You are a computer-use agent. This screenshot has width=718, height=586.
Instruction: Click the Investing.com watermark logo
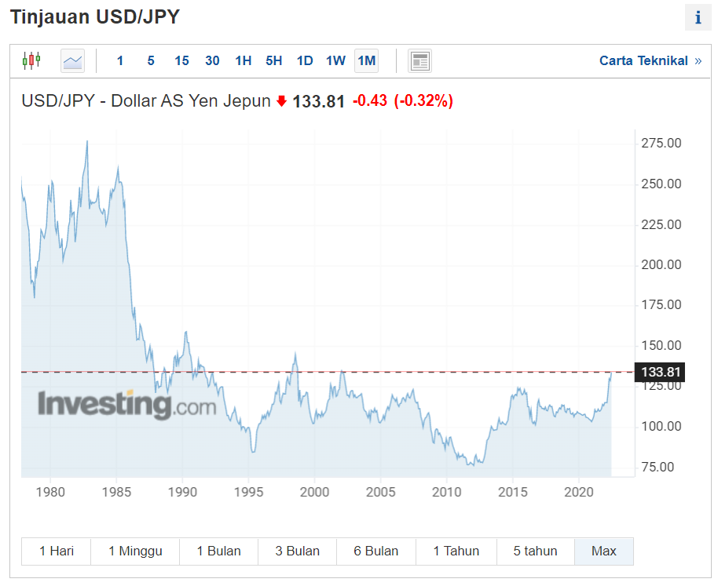tap(126, 405)
